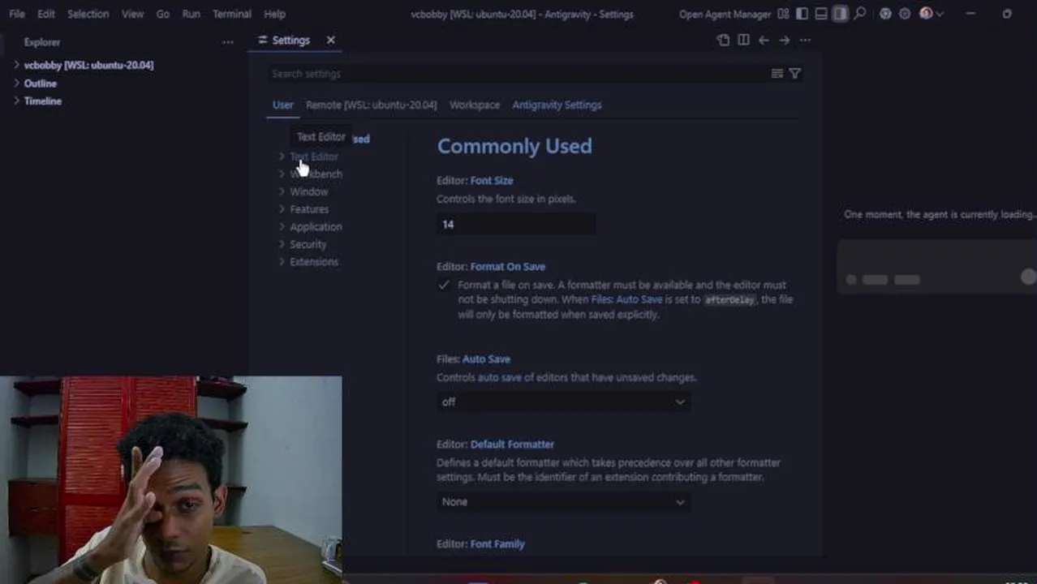Image resolution: width=1037 pixels, height=584 pixels.
Task: Open the View menu
Action: [132, 14]
